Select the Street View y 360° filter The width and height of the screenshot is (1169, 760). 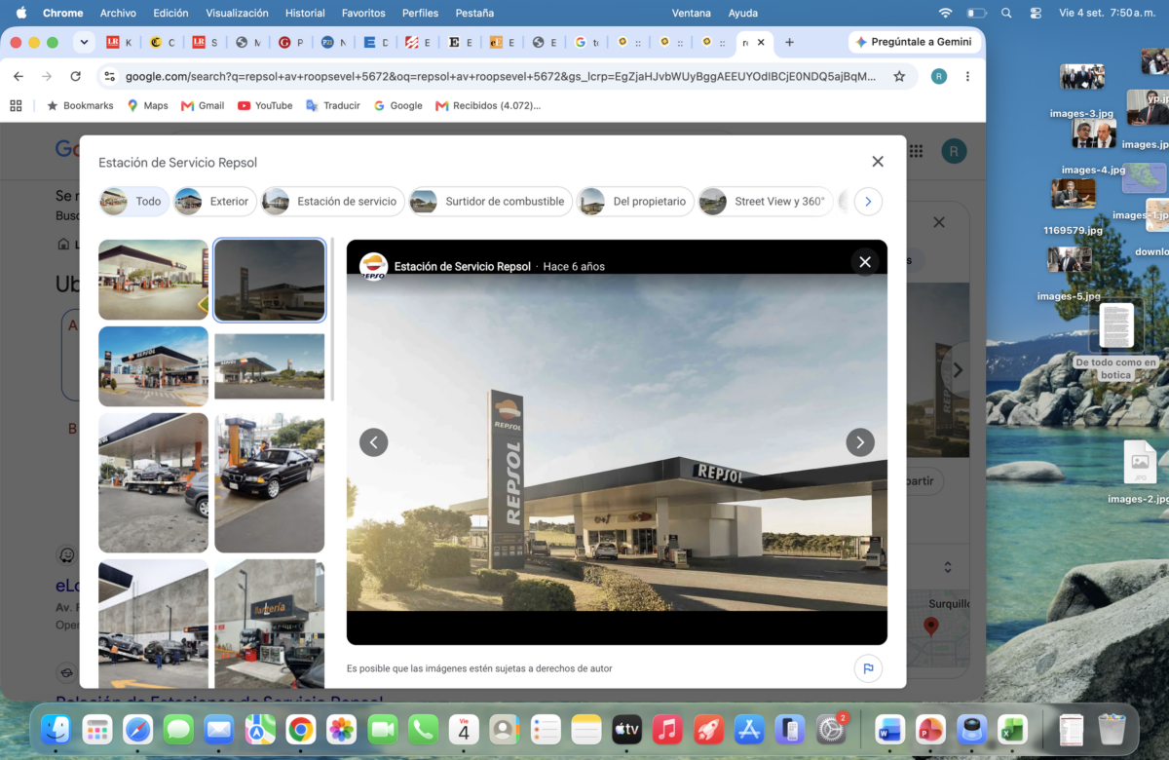766,202
